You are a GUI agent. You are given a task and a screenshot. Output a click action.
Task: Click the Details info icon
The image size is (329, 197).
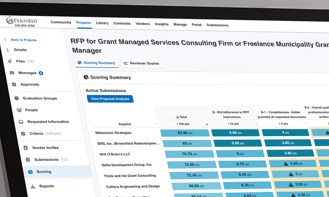(x=8, y=50)
